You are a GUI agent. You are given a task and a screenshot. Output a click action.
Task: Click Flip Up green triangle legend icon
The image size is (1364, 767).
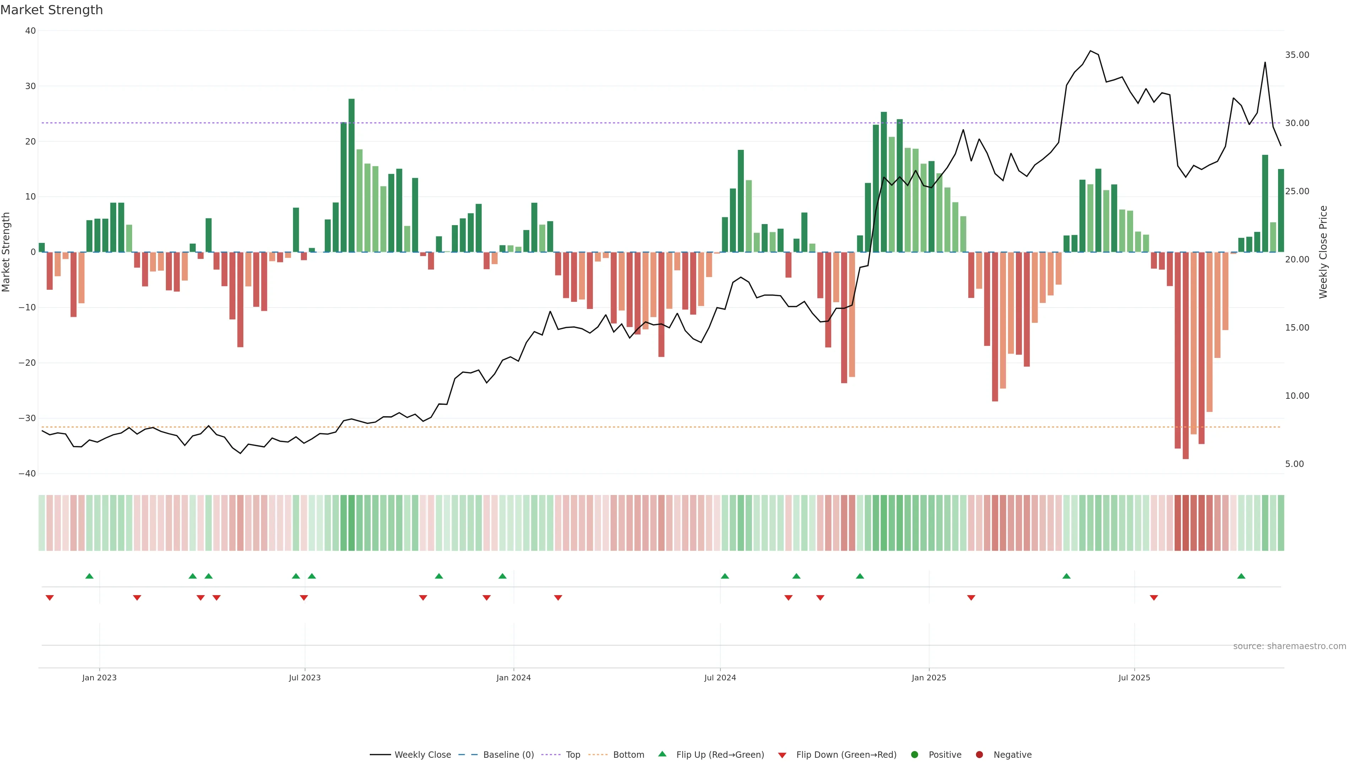[x=662, y=754]
